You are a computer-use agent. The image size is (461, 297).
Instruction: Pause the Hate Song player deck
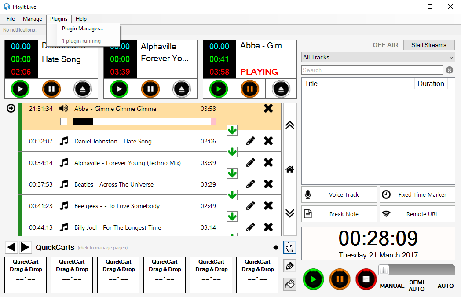[51, 89]
